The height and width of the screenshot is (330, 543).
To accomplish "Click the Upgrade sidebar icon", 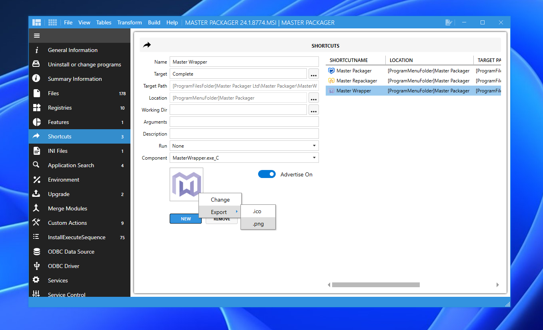I will pos(36,194).
